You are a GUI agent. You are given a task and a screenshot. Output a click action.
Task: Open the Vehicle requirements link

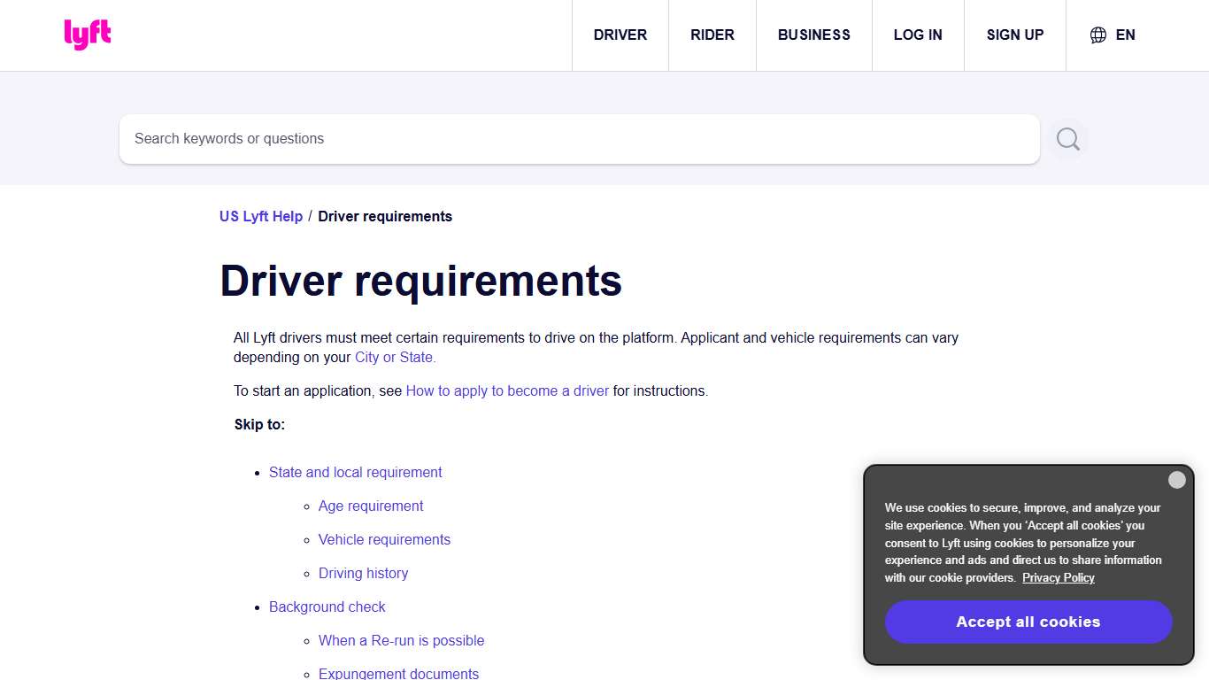point(384,539)
